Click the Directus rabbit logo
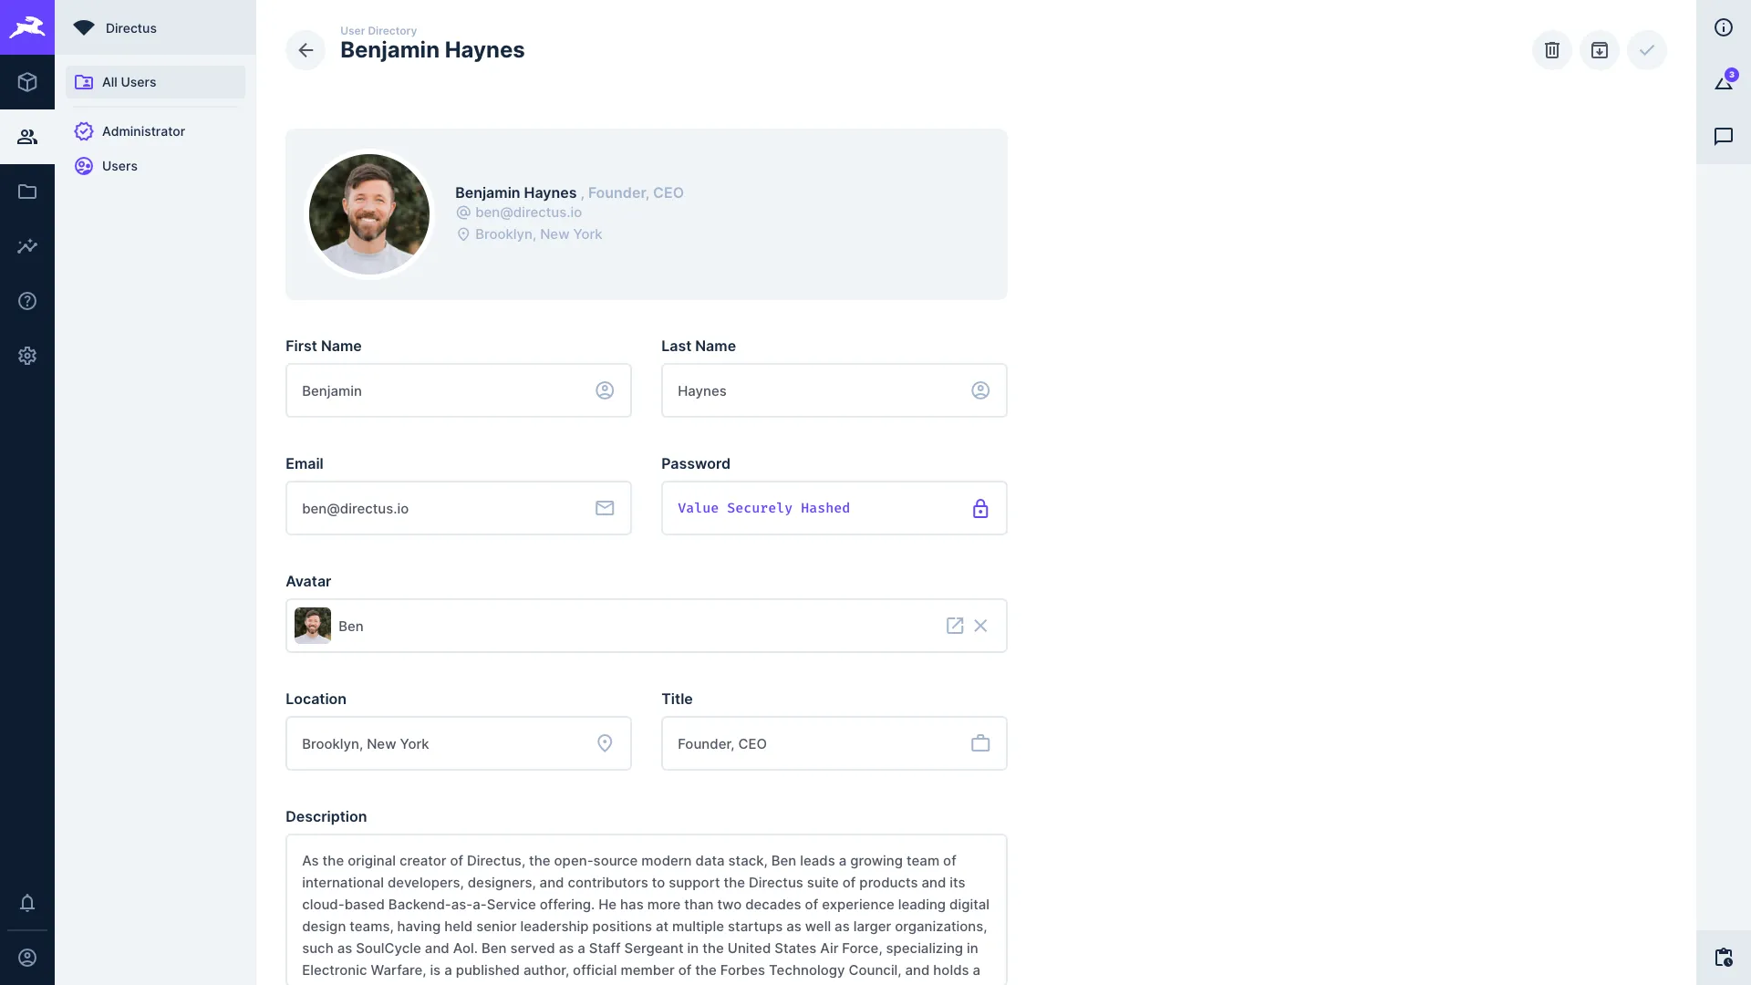This screenshot has height=985, width=1751. [27, 27]
